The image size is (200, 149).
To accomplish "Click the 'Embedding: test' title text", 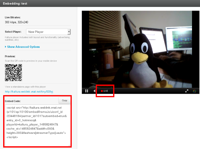I will tap(15, 3).
